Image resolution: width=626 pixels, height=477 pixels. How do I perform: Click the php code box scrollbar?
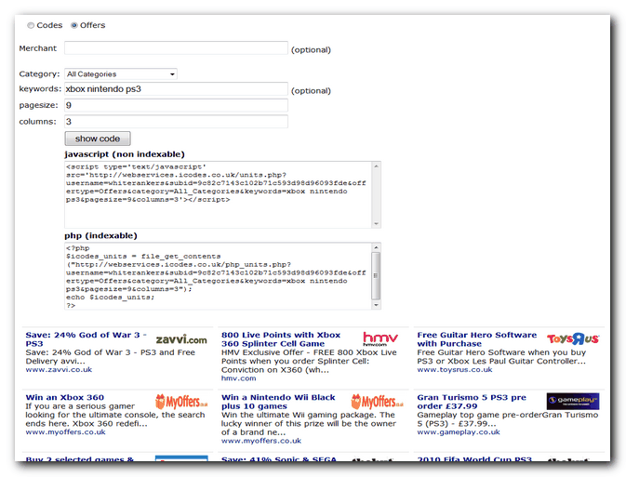pyautogui.click(x=376, y=276)
